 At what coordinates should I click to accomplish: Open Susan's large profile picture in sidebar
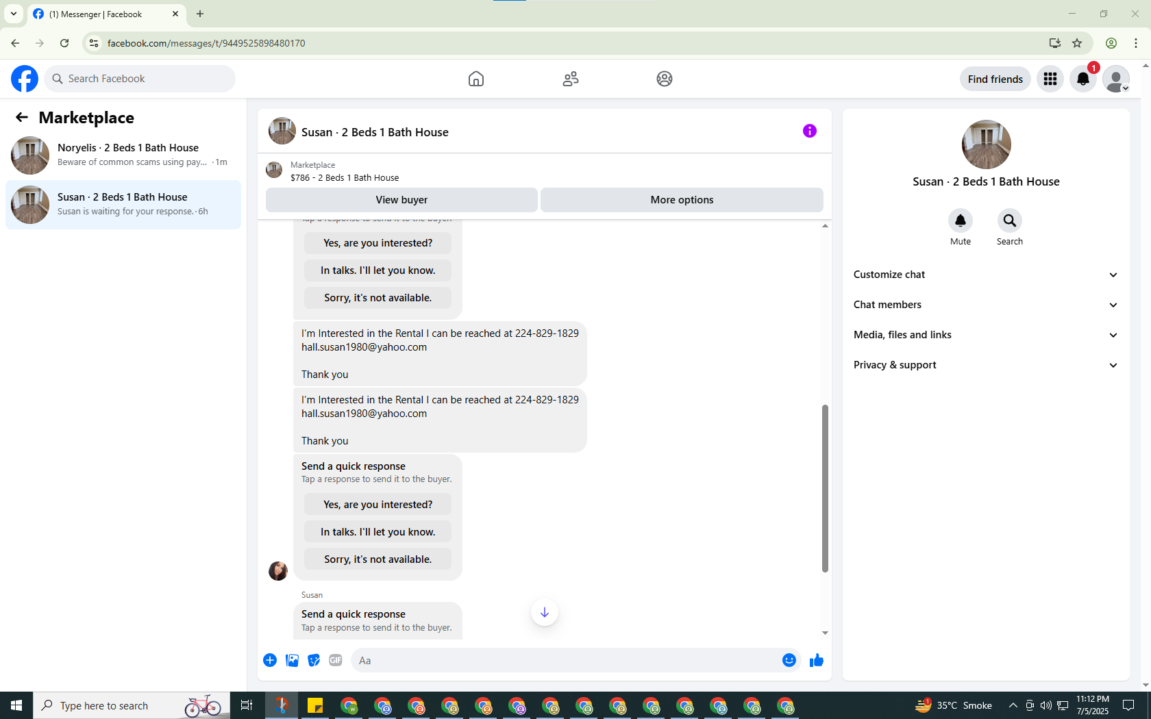[987, 144]
